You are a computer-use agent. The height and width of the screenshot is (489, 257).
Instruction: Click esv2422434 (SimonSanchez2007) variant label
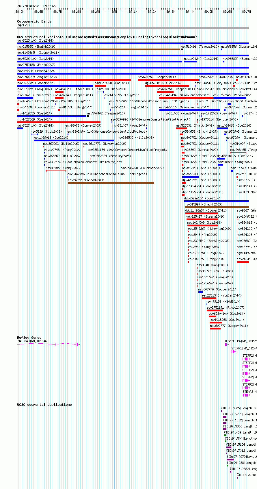pos(184,95)
